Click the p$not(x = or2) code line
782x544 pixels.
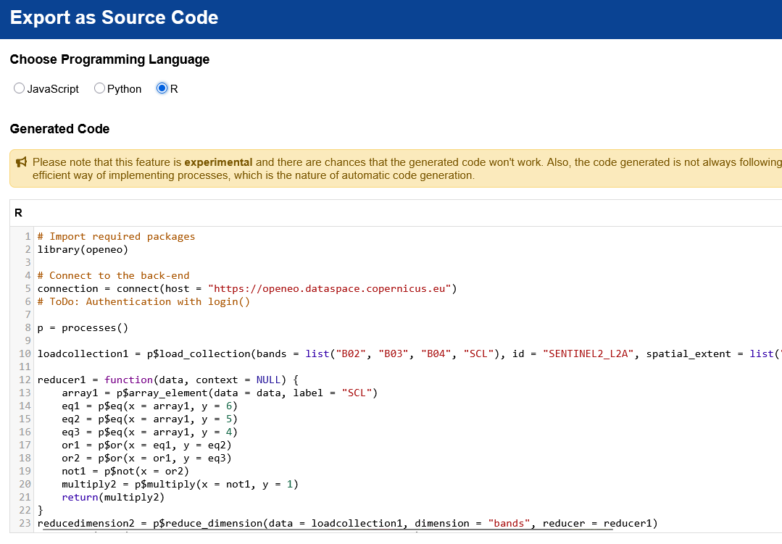click(125, 471)
